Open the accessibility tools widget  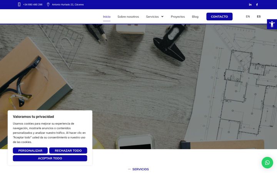[x=272, y=24]
